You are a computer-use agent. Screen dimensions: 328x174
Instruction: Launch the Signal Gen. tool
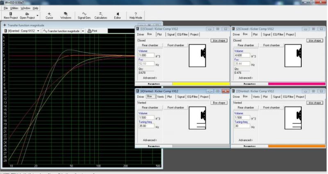84,14
